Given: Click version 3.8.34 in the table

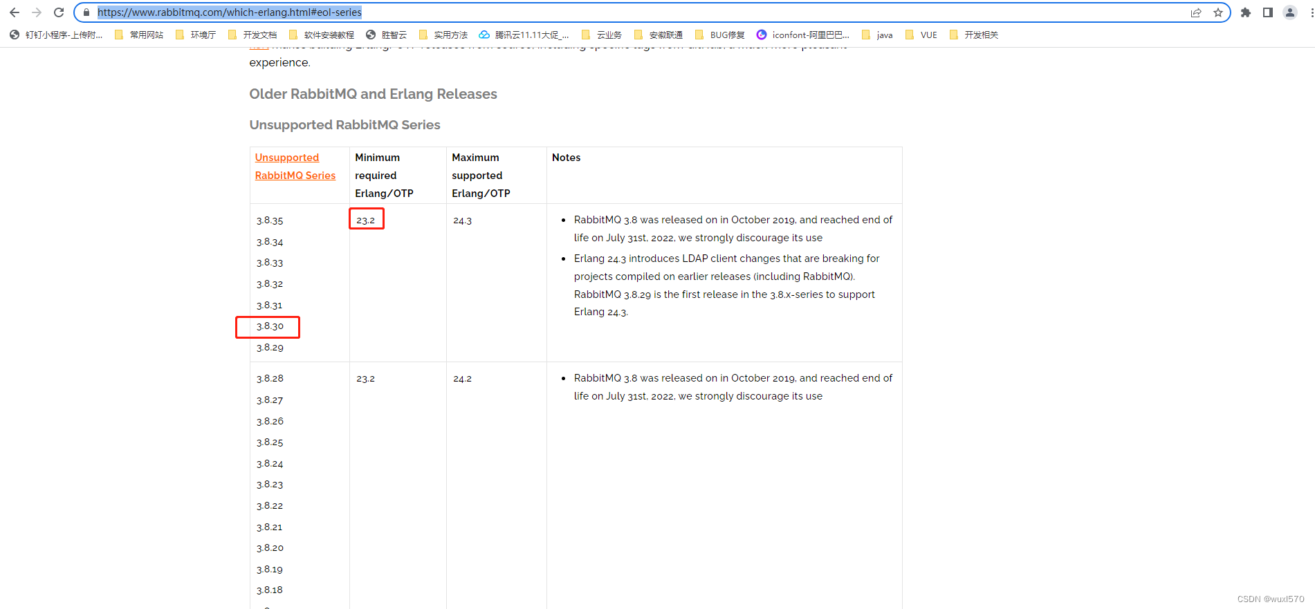Looking at the screenshot, I should click(270, 242).
